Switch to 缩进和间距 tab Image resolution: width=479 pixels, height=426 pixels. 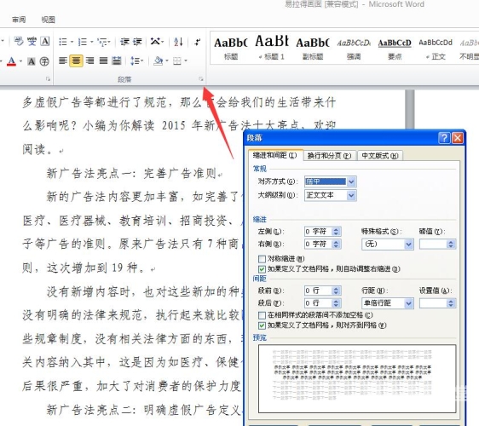[275, 155]
